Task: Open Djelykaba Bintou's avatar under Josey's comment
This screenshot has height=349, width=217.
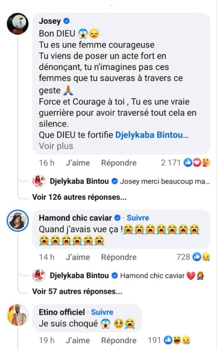Action: tap(39, 181)
